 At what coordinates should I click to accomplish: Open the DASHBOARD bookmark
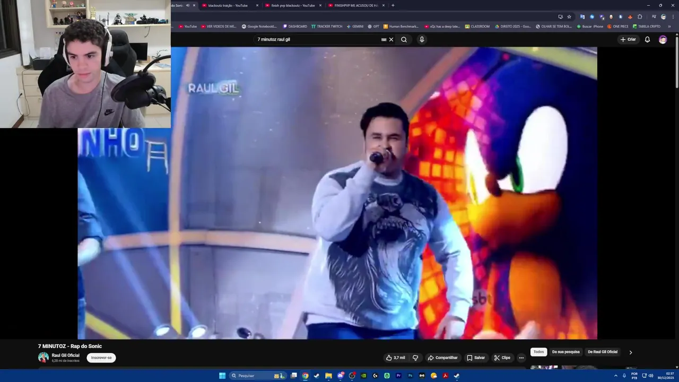(x=295, y=26)
